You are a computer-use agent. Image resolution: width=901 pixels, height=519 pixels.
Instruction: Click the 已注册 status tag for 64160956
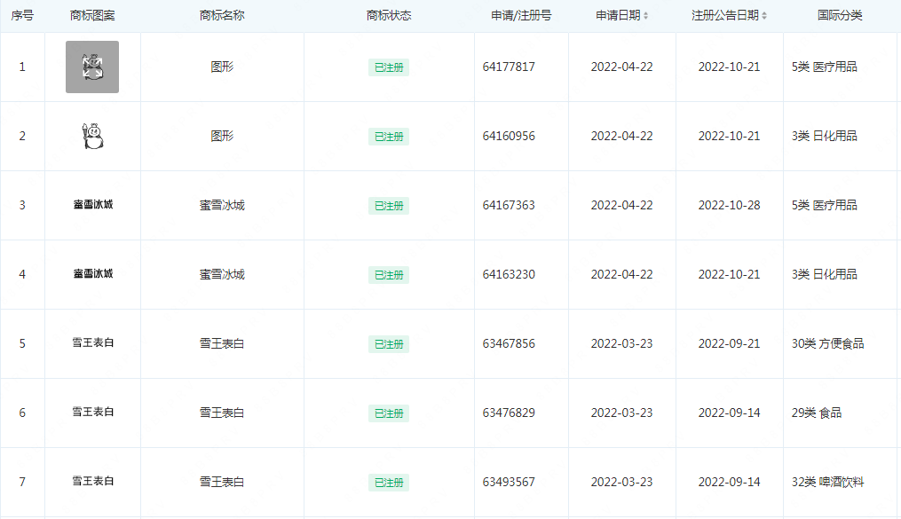(x=389, y=137)
